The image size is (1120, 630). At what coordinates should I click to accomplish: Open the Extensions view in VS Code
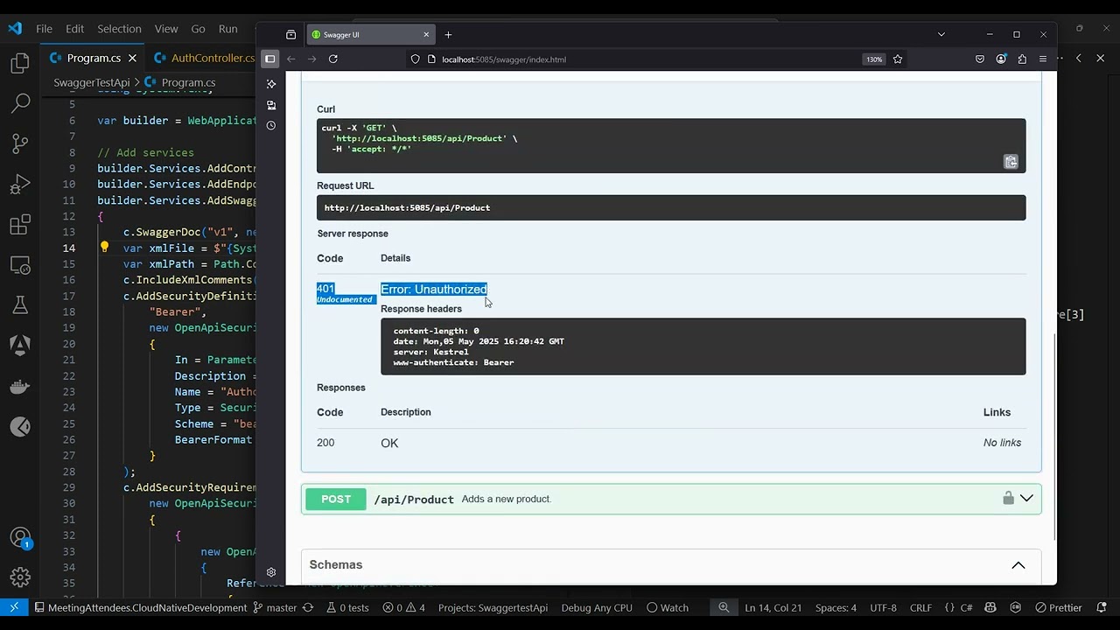pyautogui.click(x=20, y=225)
